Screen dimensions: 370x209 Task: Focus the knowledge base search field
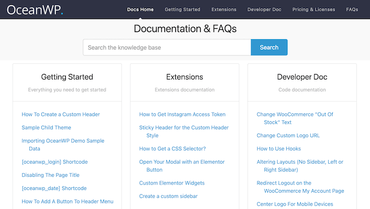coord(167,47)
